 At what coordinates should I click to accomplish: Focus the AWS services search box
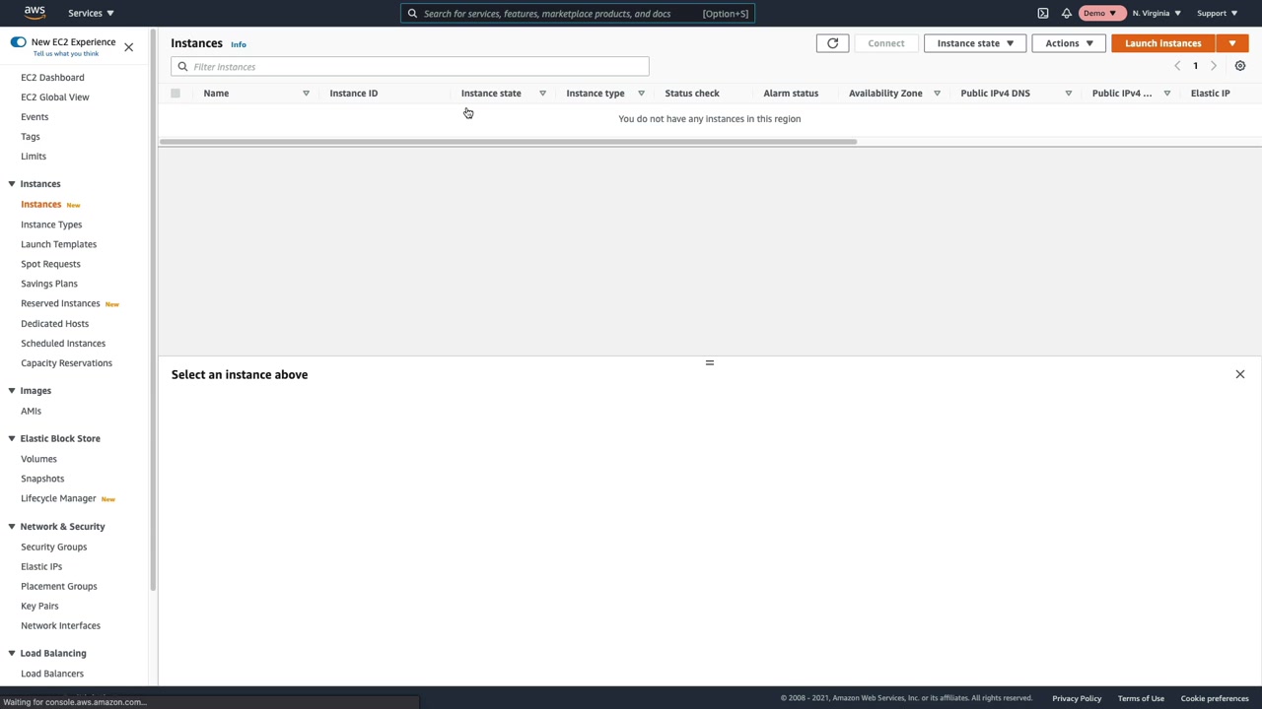(x=578, y=14)
